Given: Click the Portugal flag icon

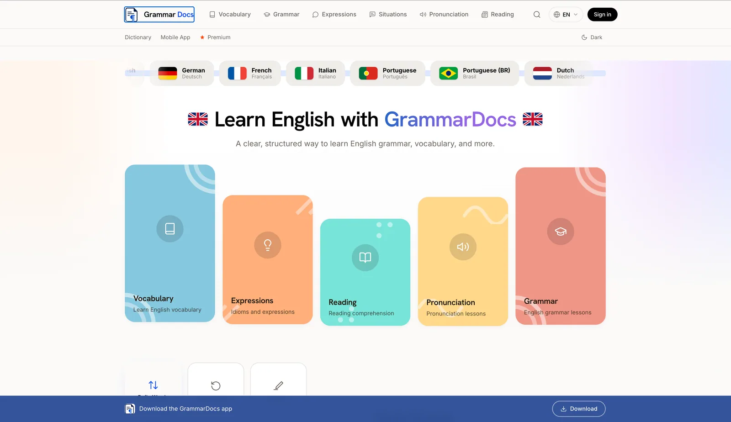Looking at the screenshot, I should pyautogui.click(x=368, y=73).
